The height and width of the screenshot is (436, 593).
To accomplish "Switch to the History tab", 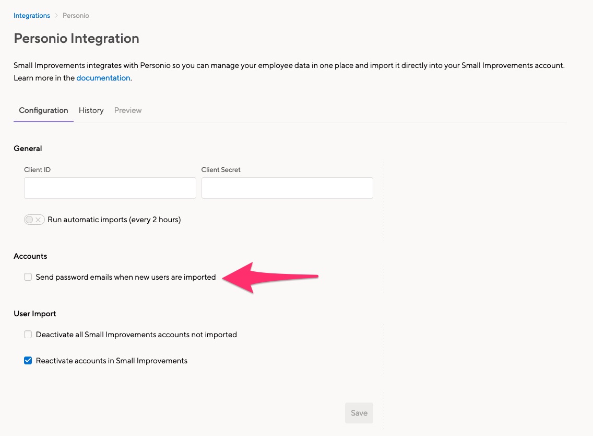I will [x=91, y=110].
